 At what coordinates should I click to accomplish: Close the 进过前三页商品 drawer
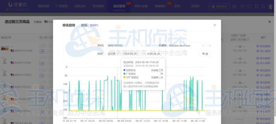click(270, 22)
